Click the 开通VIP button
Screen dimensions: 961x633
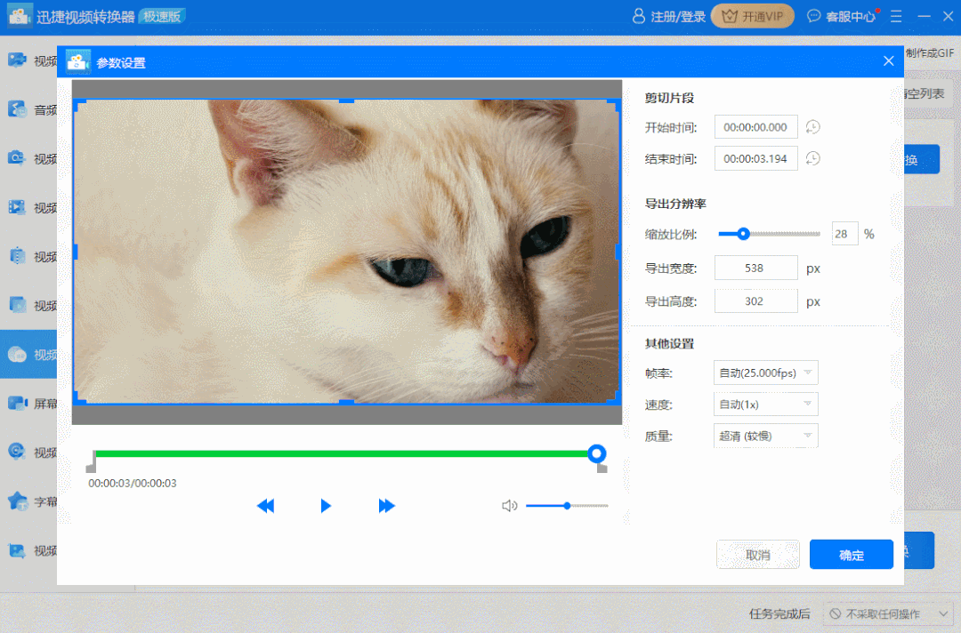752,15
